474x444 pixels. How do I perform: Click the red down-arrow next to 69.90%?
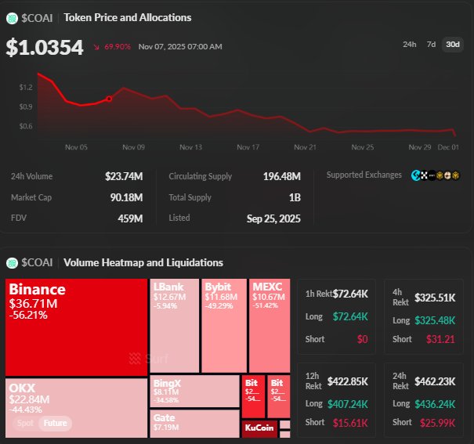click(x=96, y=47)
